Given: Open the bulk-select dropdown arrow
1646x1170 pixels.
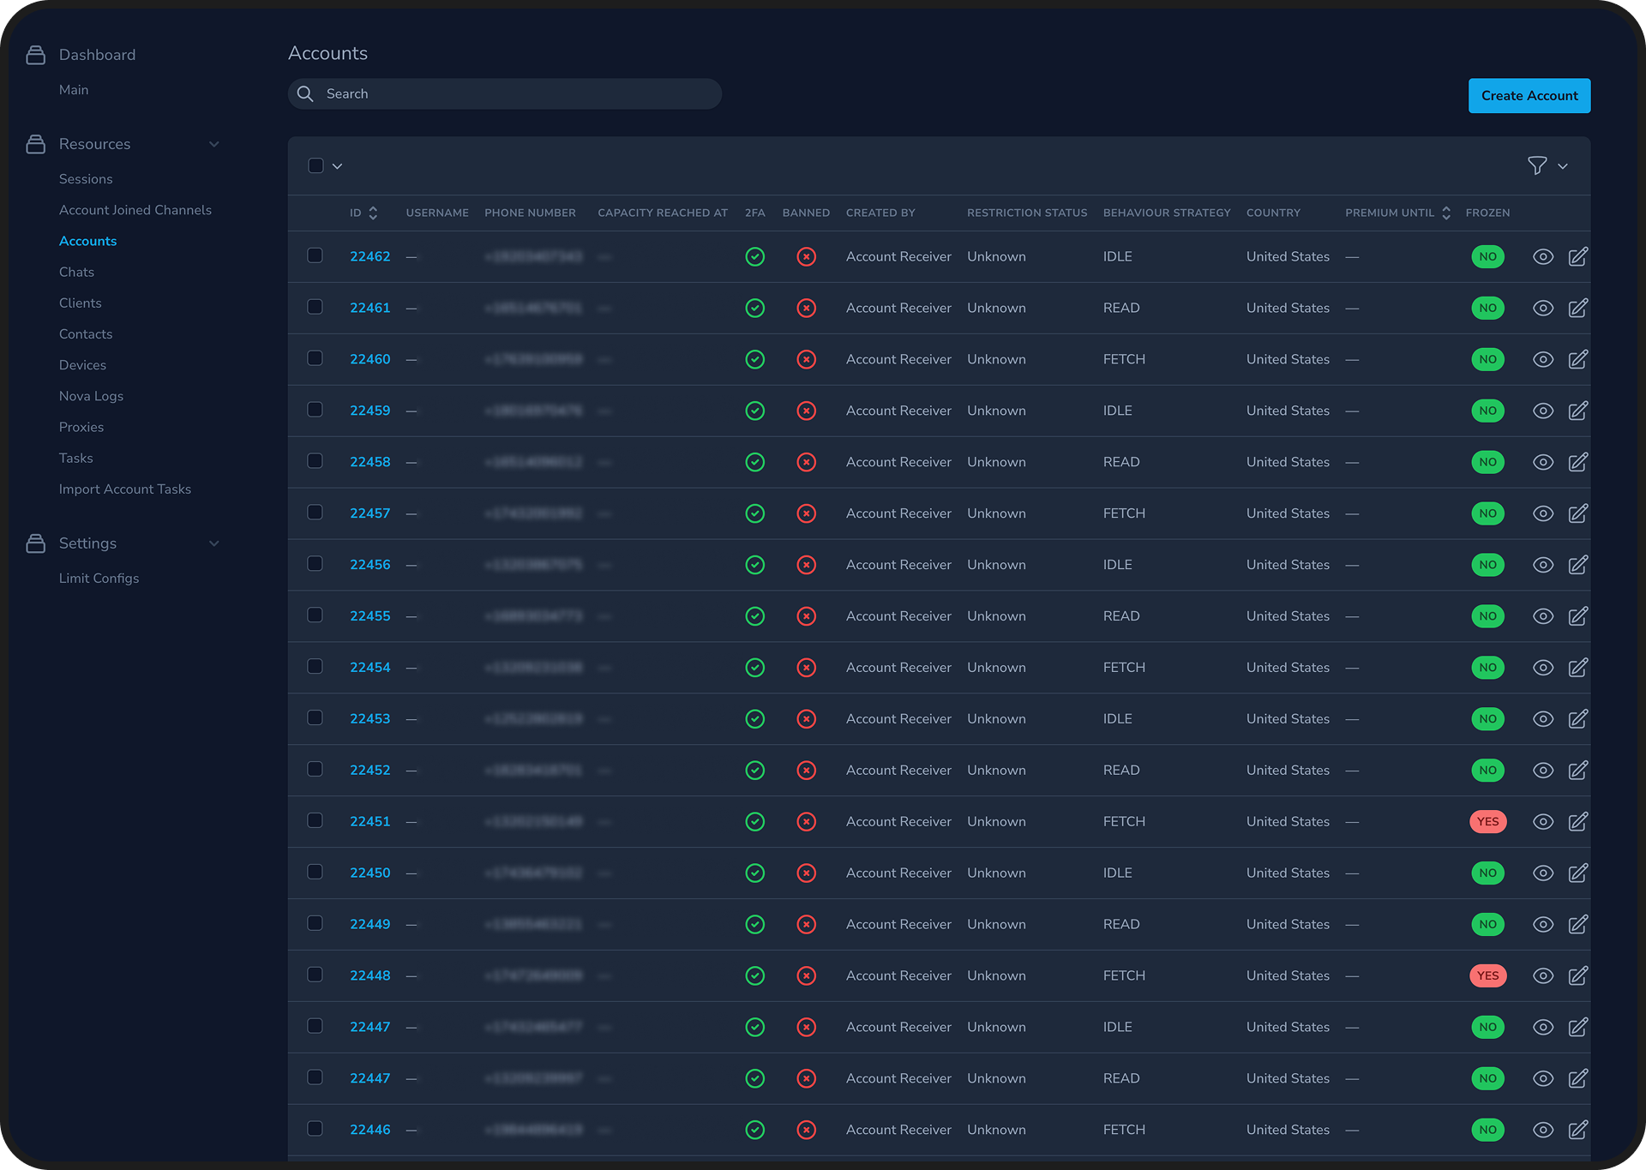Looking at the screenshot, I should coord(338,166).
